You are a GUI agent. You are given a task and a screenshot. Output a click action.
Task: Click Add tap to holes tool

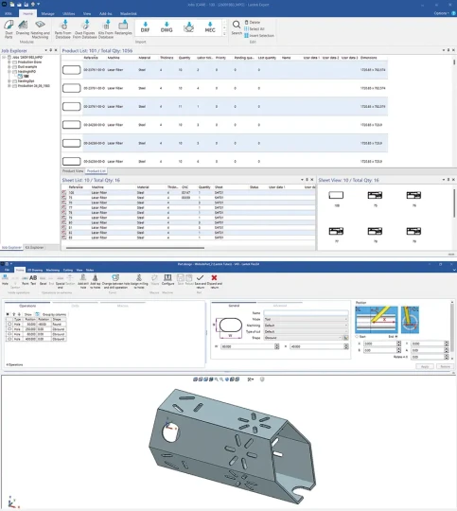point(96,282)
